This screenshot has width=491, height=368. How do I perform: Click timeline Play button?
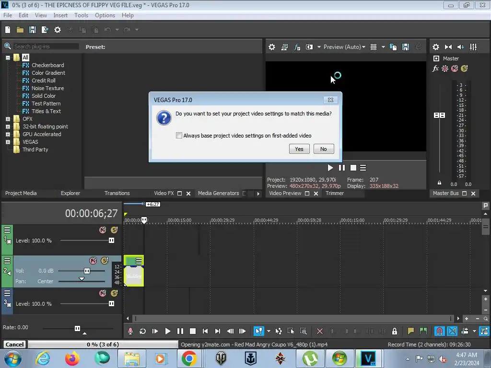click(x=167, y=331)
